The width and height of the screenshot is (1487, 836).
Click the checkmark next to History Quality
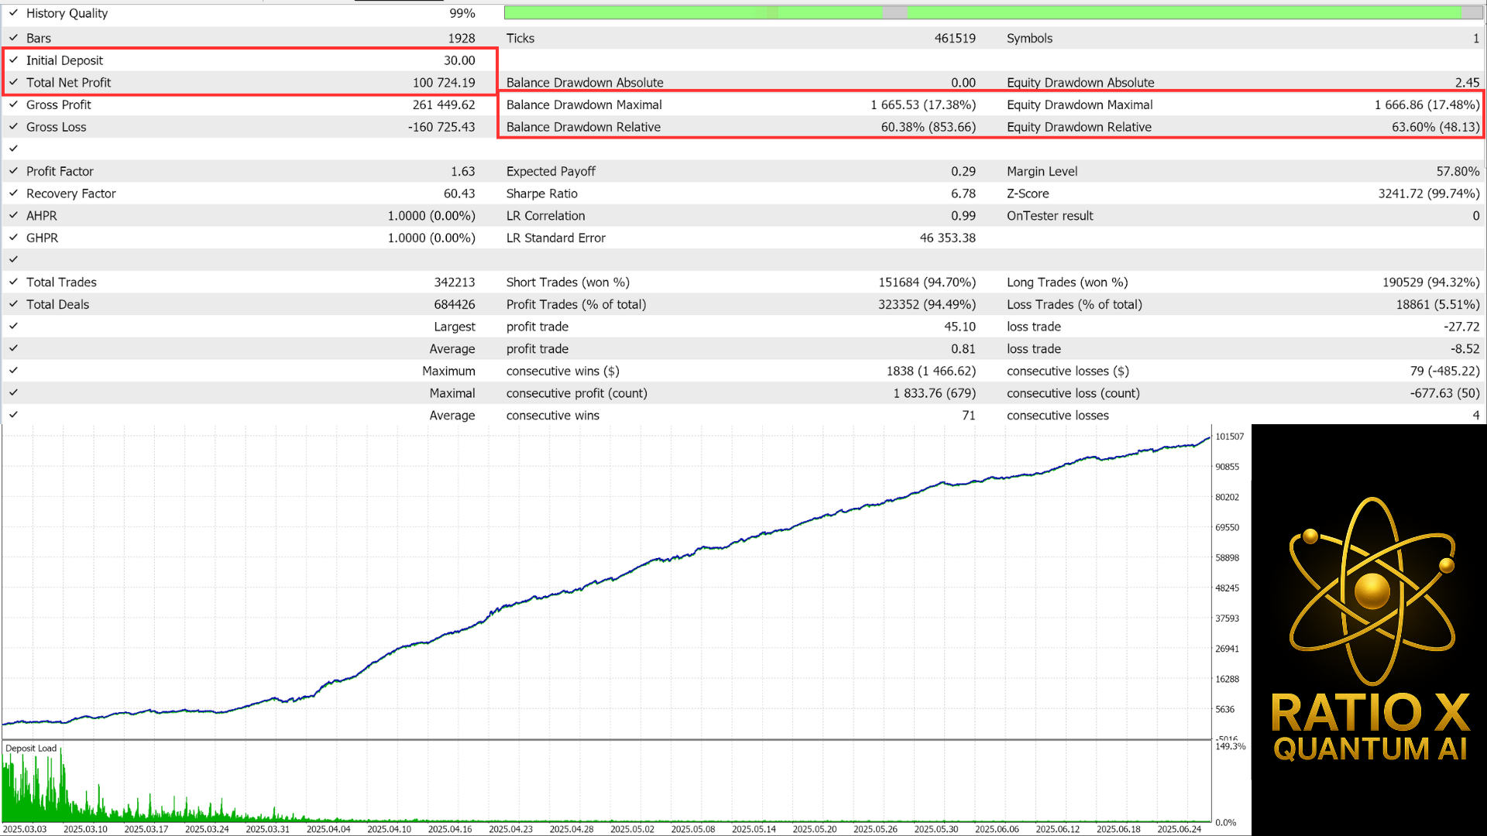13,13
